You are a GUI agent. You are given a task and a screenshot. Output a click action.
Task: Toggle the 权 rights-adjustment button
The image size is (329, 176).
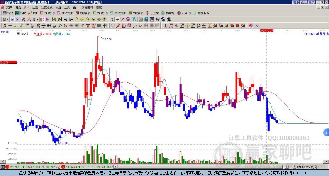pos(42,19)
